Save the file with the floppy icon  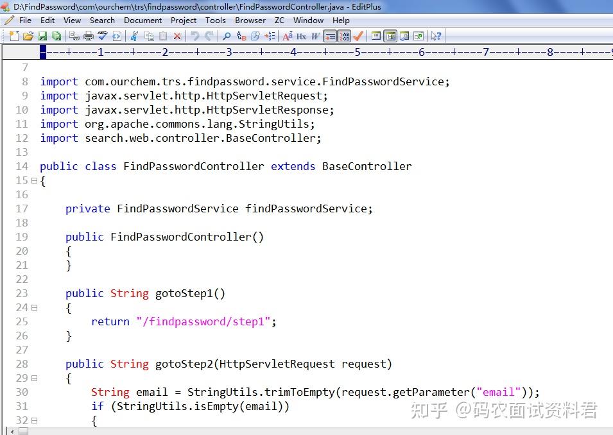42,36
